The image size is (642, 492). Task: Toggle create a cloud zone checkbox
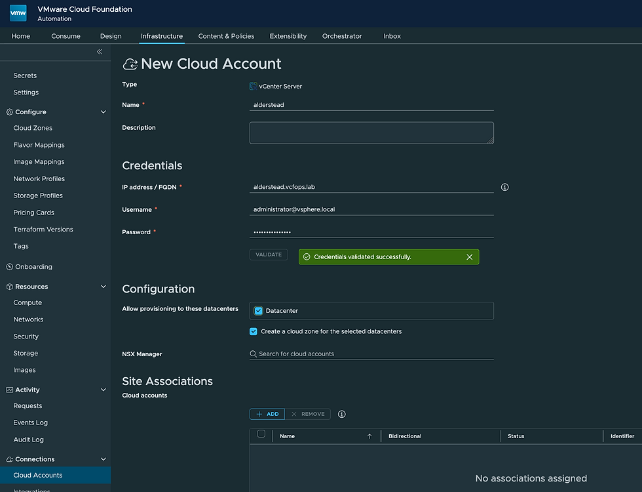(254, 331)
